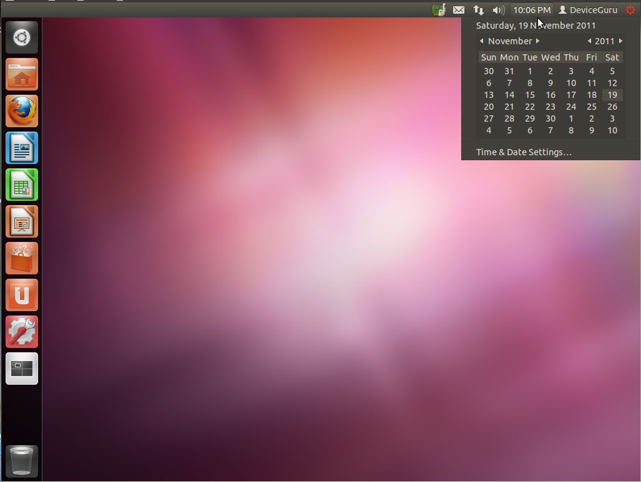Launch LibreOffice Calc spreadsheet

[22, 185]
